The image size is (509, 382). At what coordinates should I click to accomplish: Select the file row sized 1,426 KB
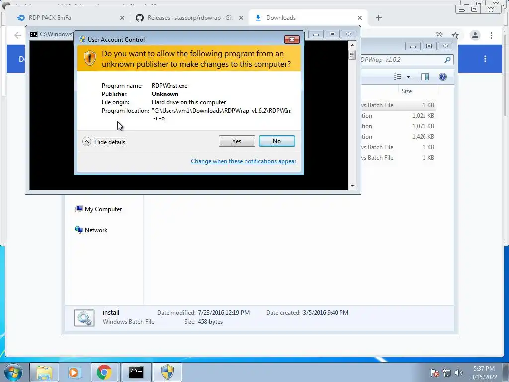(x=398, y=137)
